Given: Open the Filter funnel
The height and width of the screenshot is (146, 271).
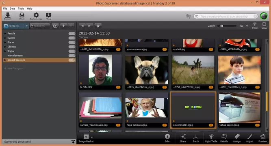Looking at the screenshot, I should click(x=255, y=26).
